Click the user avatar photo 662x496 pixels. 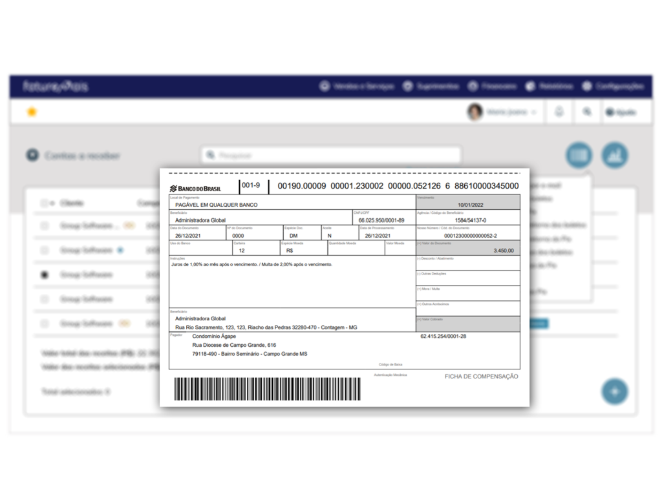point(475,112)
